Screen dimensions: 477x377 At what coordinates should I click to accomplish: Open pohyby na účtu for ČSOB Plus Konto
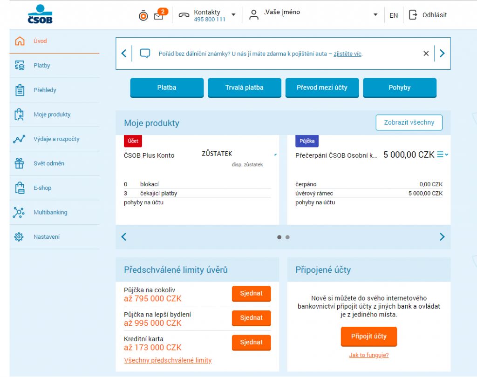click(x=143, y=202)
